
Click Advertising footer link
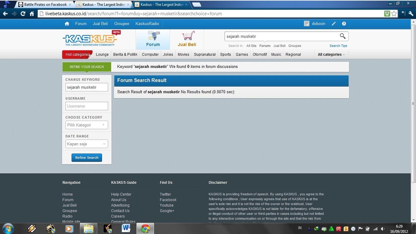pyautogui.click(x=120, y=205)
